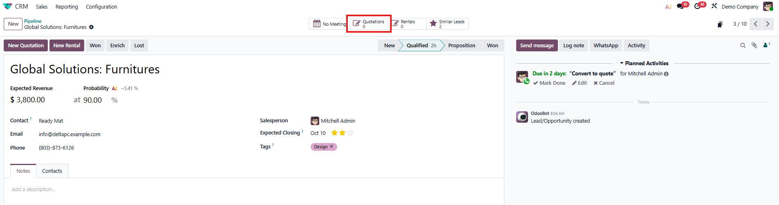Search chatter messages with magnifier icon
Screen dimensions: 779x205
(x=743, y=46)
